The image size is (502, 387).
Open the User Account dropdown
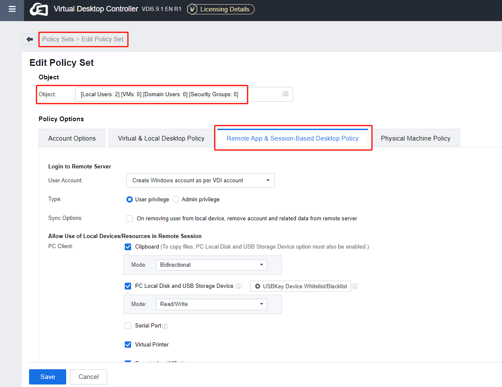[200, 180]
